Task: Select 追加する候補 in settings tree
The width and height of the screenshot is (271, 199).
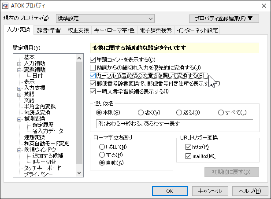Action: 48,156
